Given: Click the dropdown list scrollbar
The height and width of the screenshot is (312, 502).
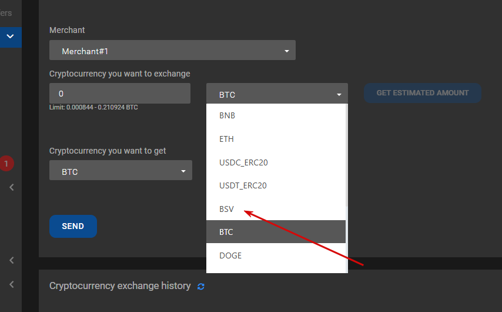Looking at the screenshot, I should [347, 155].
